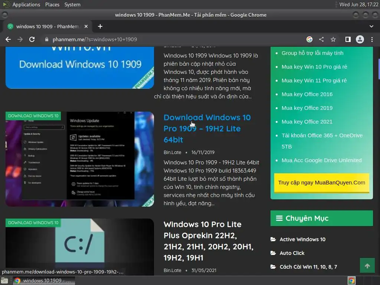The image size is (380, 285).
Task: Toggle the Chrome side panel
Action: click(348, 39)
